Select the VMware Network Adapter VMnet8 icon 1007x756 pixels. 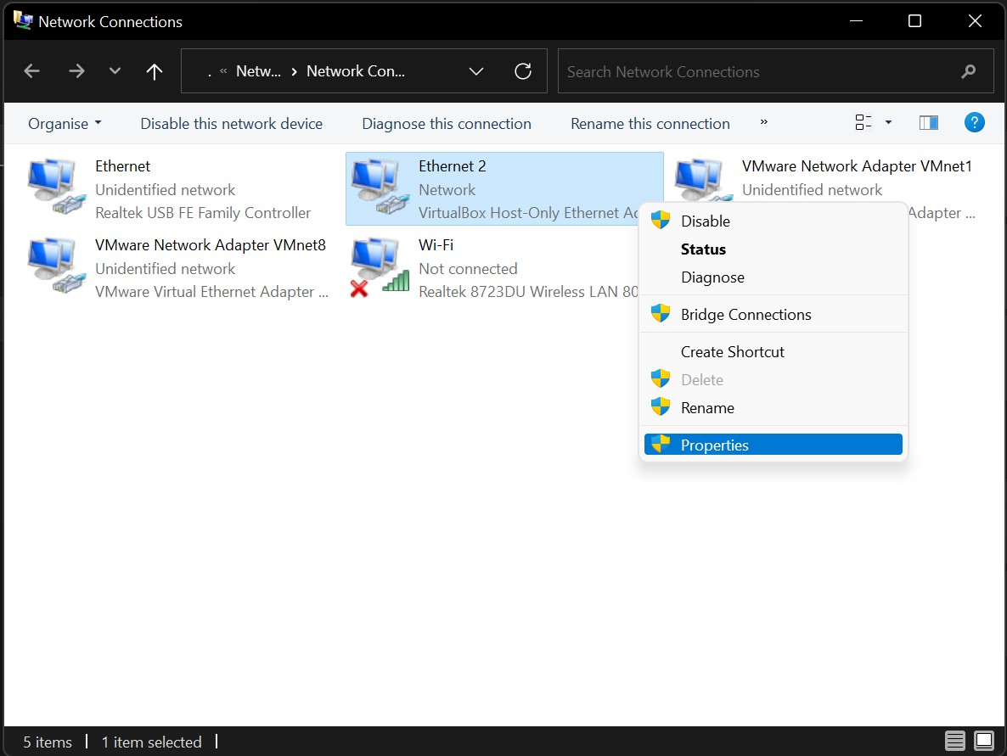tap(57, 266)
